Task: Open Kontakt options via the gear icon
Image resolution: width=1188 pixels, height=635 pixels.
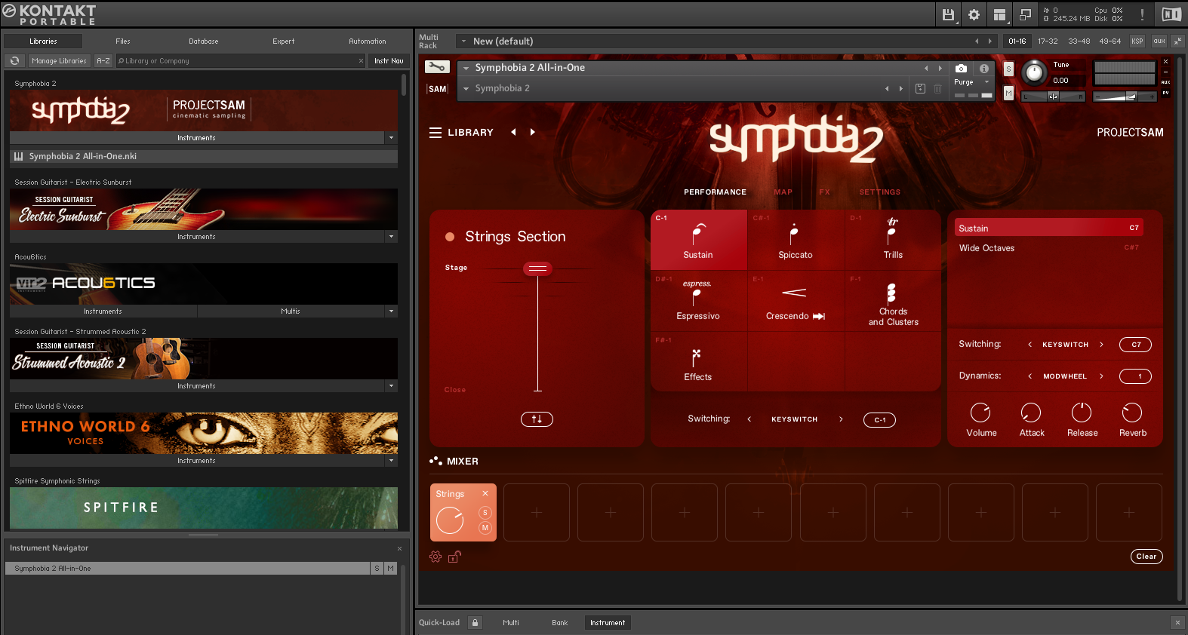Action: (x=974, y=14)
